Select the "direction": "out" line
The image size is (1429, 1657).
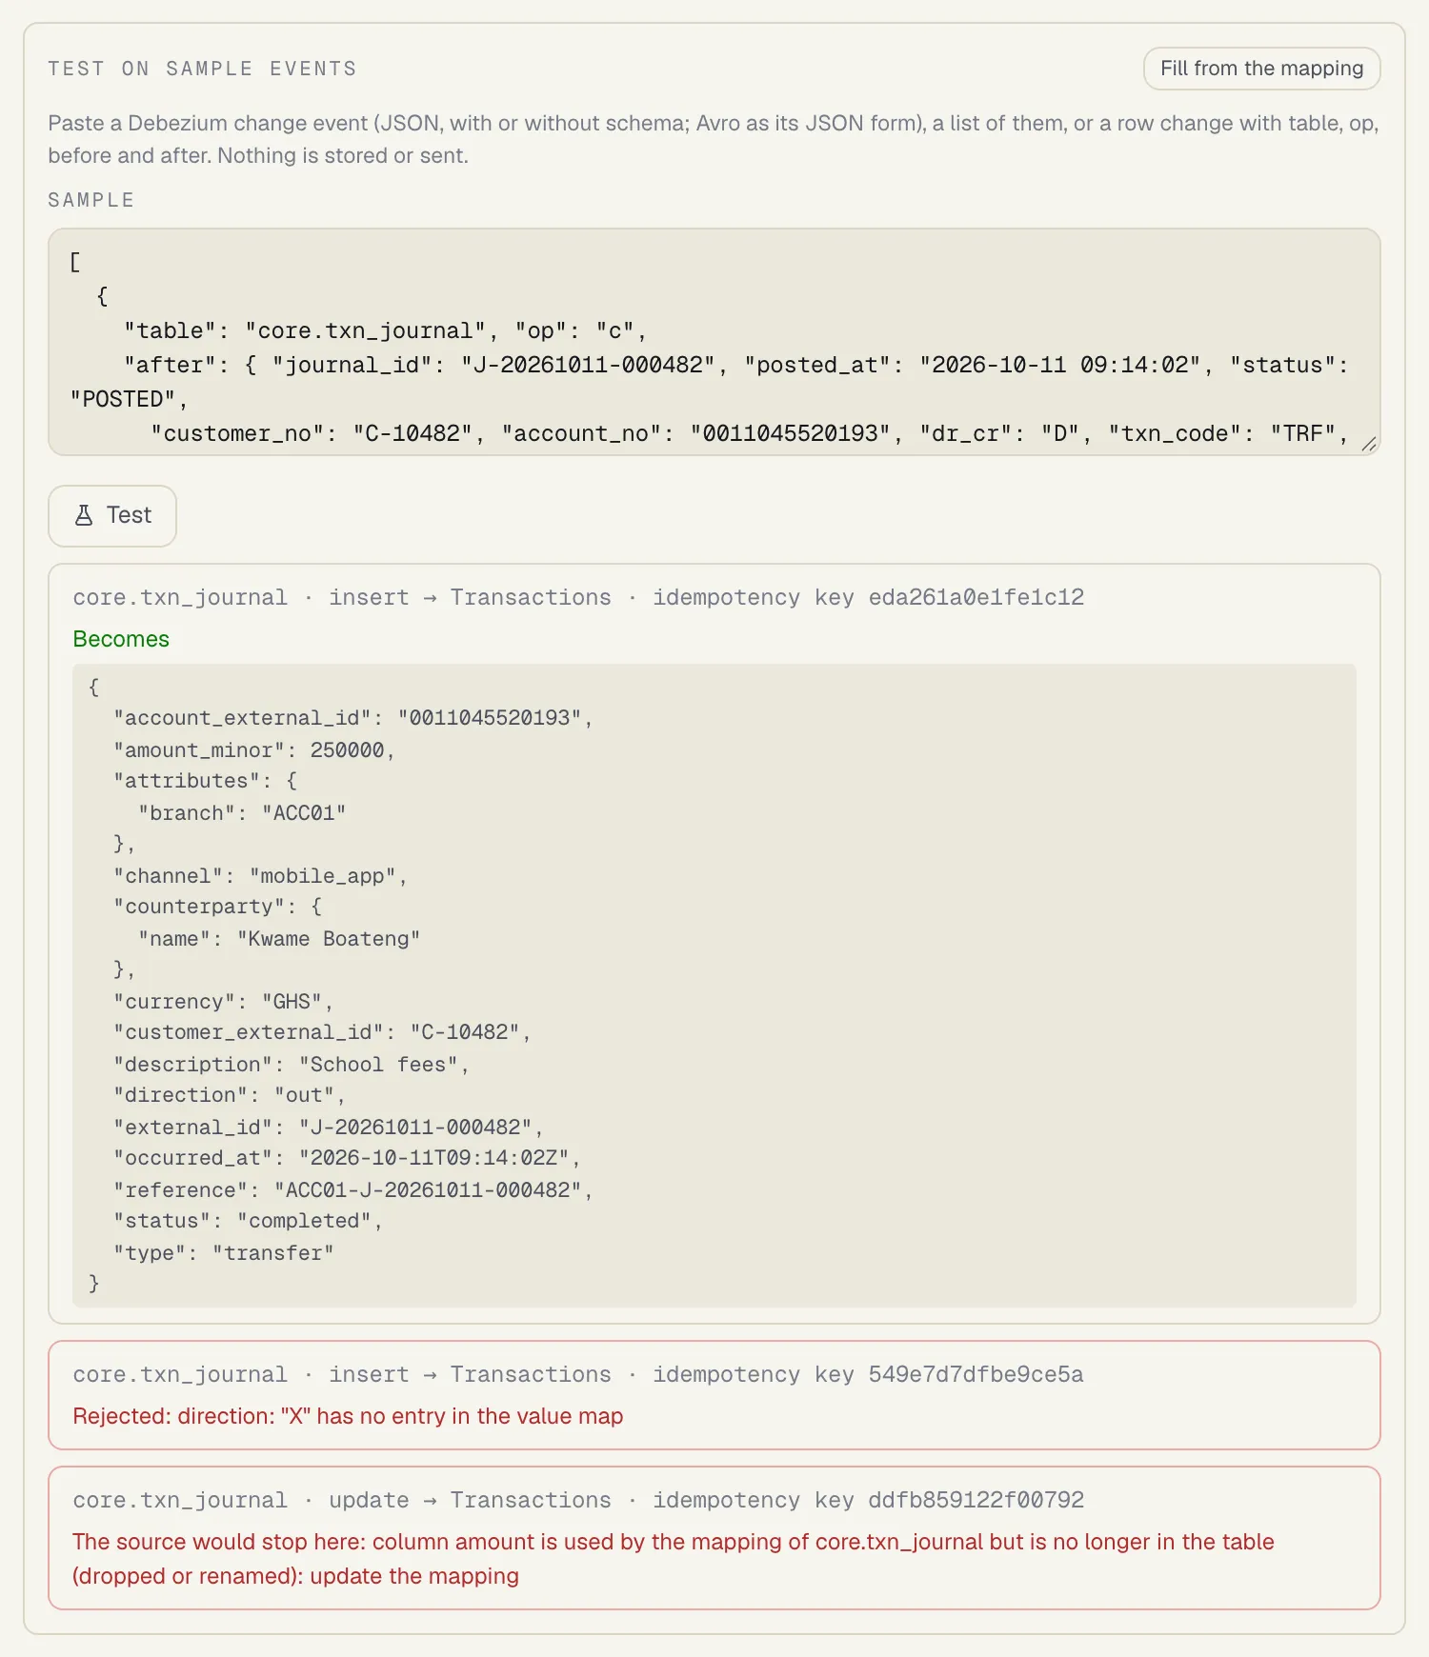click(230, 1095)
